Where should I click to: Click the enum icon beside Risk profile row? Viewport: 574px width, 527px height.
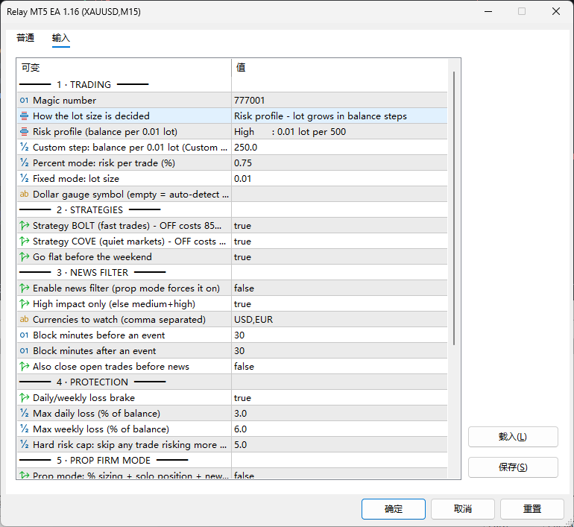tap(24, 132)
